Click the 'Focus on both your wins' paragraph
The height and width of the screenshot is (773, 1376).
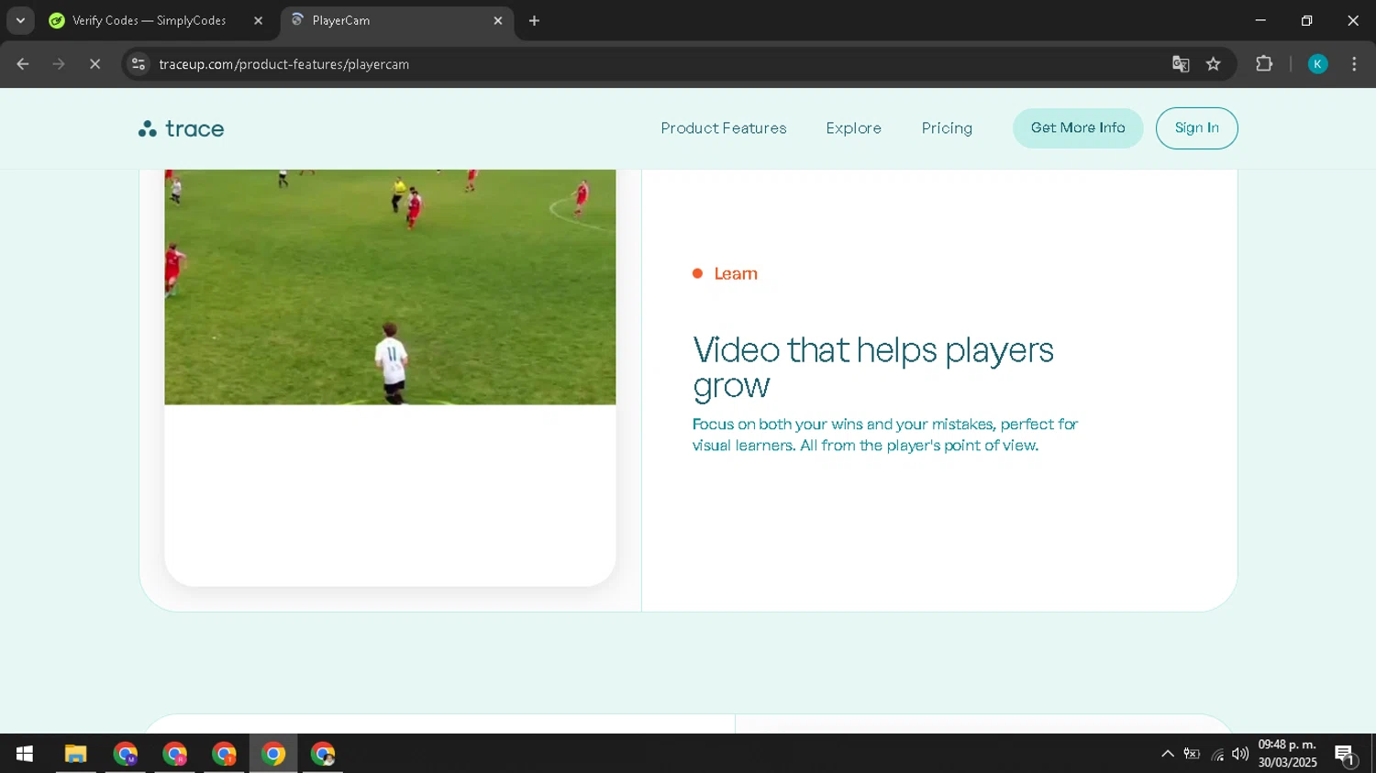click(884, 435)
